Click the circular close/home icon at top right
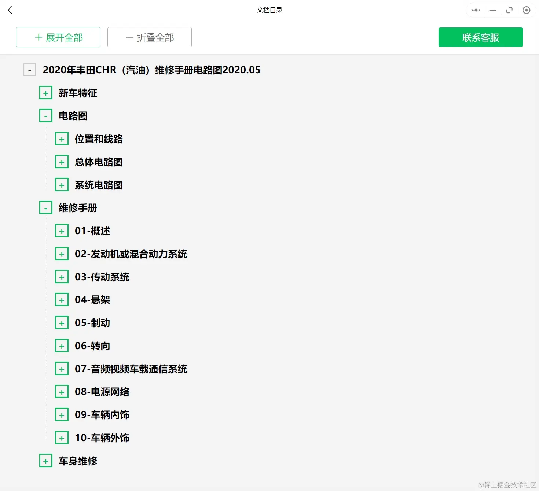 click(x=527, y=10)
